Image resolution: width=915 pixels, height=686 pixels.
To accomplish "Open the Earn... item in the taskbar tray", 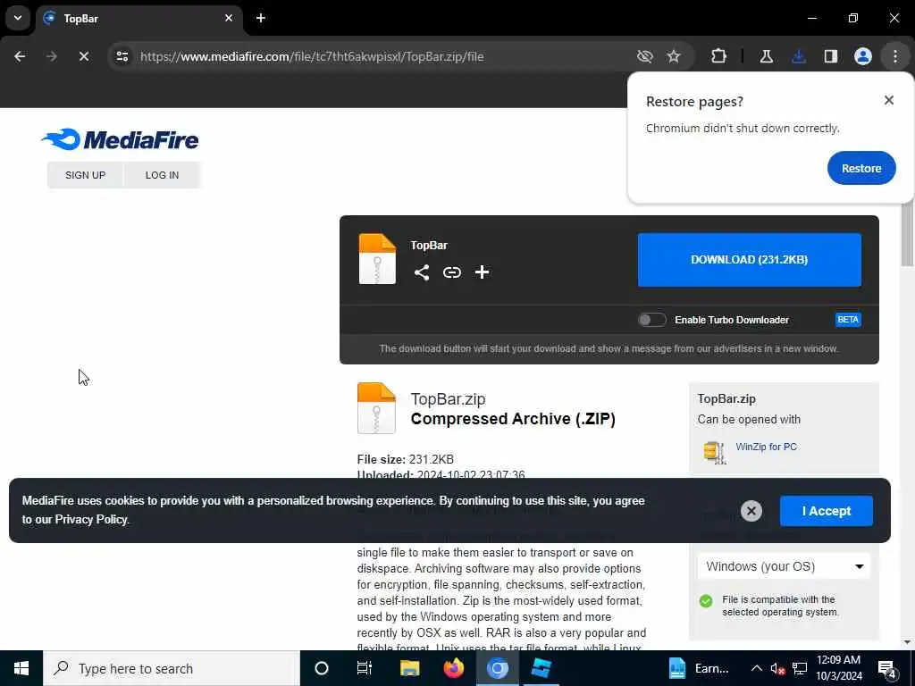I will (x=700, y=668).
